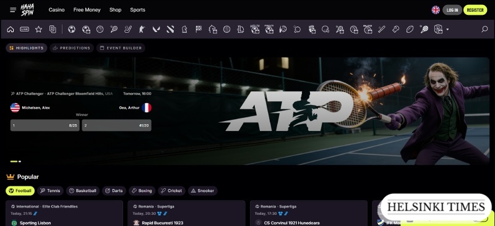495x226 pixels.
Task: Change language via the UK flag
Action: pos(436,10)
